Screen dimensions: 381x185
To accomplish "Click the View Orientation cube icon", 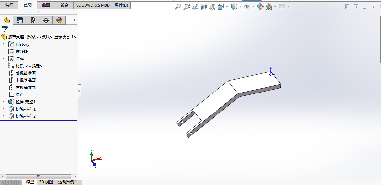I will tap(221, 7).
